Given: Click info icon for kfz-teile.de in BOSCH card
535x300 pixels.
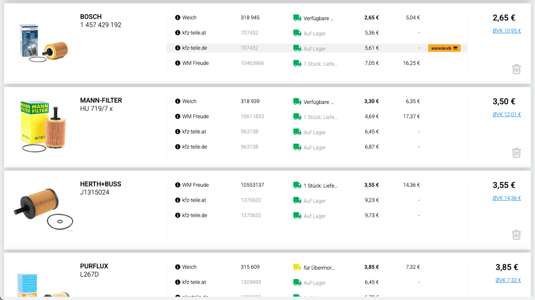Looking at the screenshot, I should coord(177,48).
